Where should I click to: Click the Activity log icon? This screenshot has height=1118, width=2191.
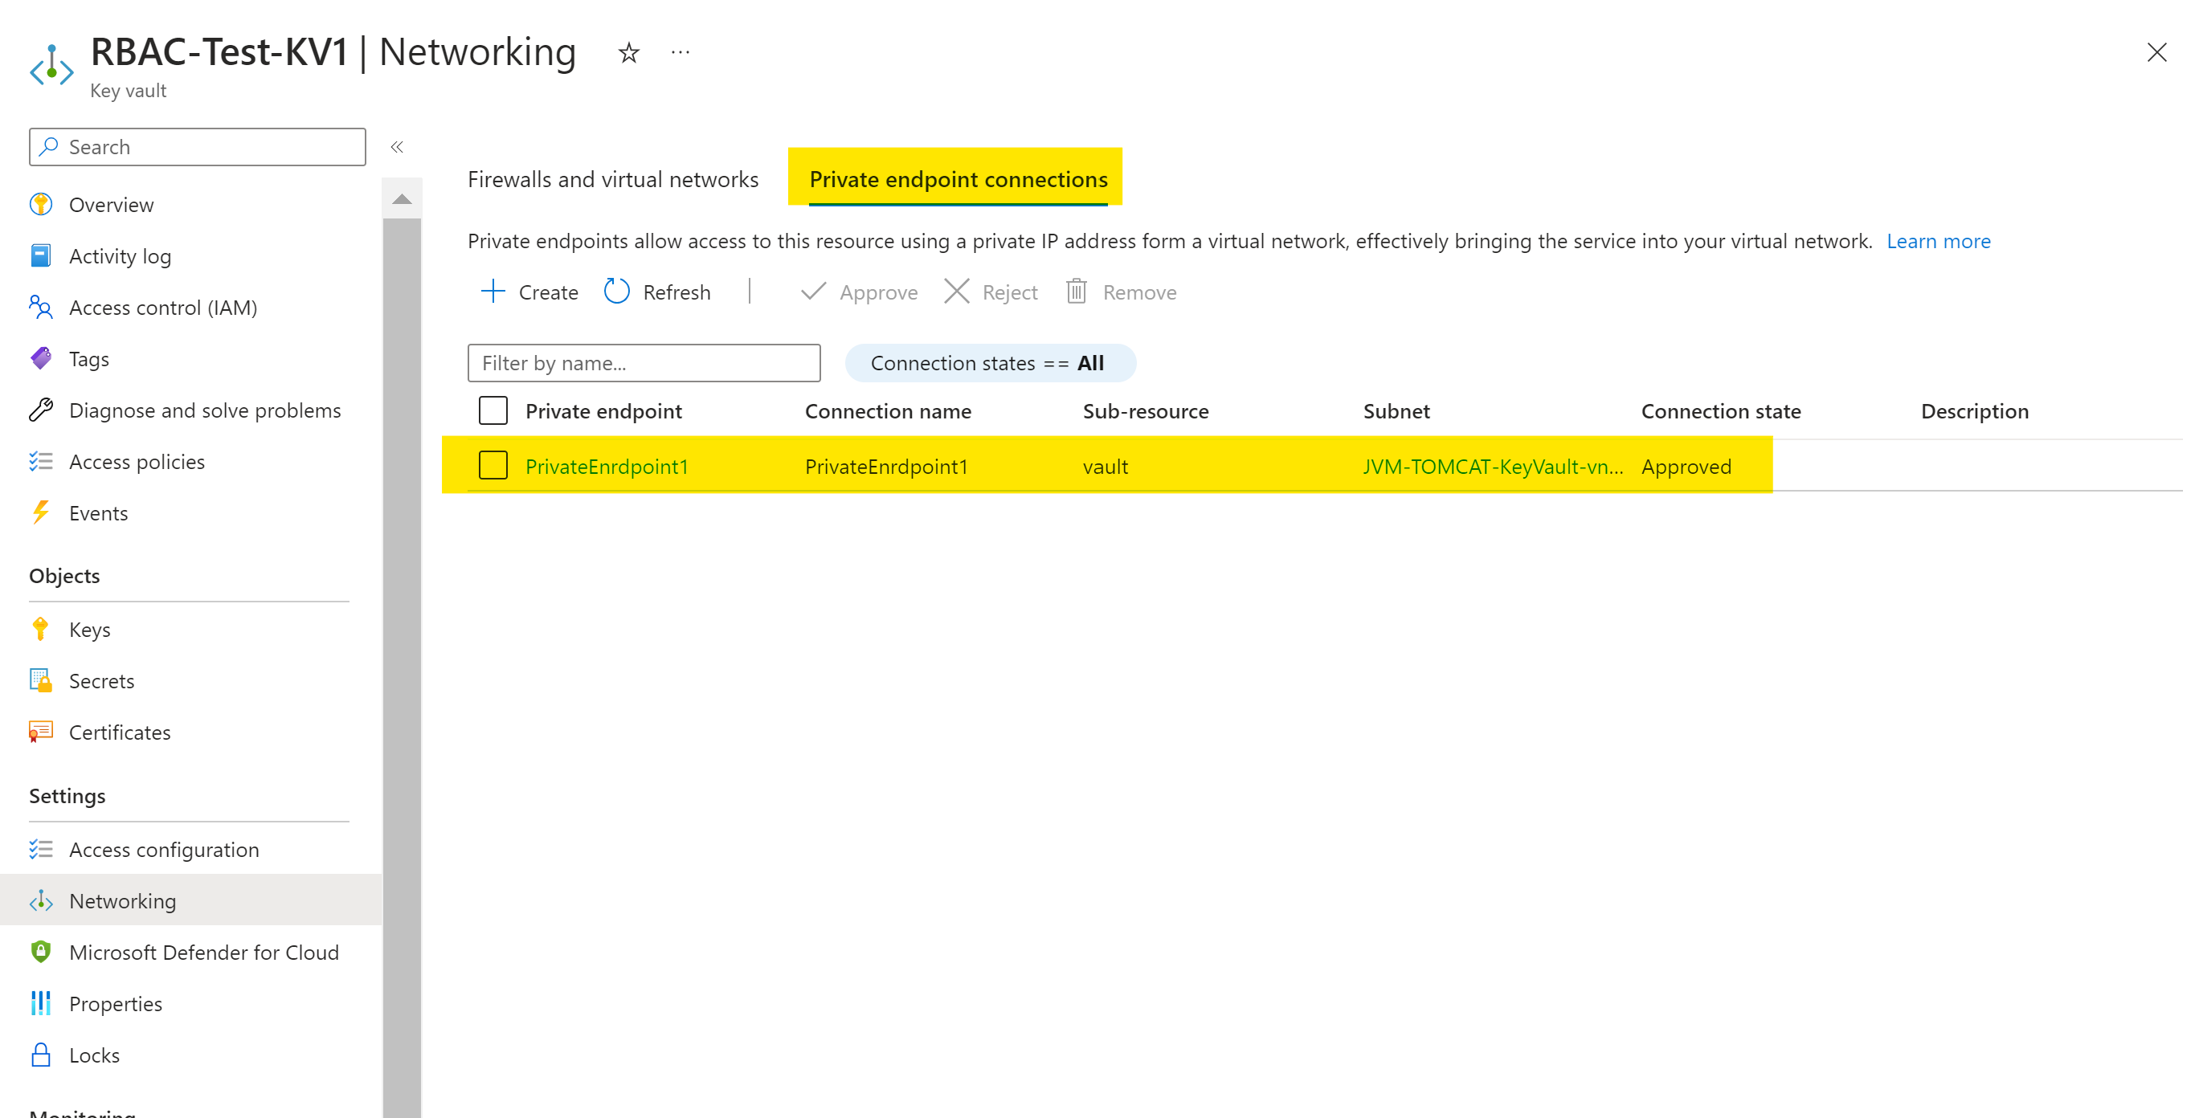[41, 256]
